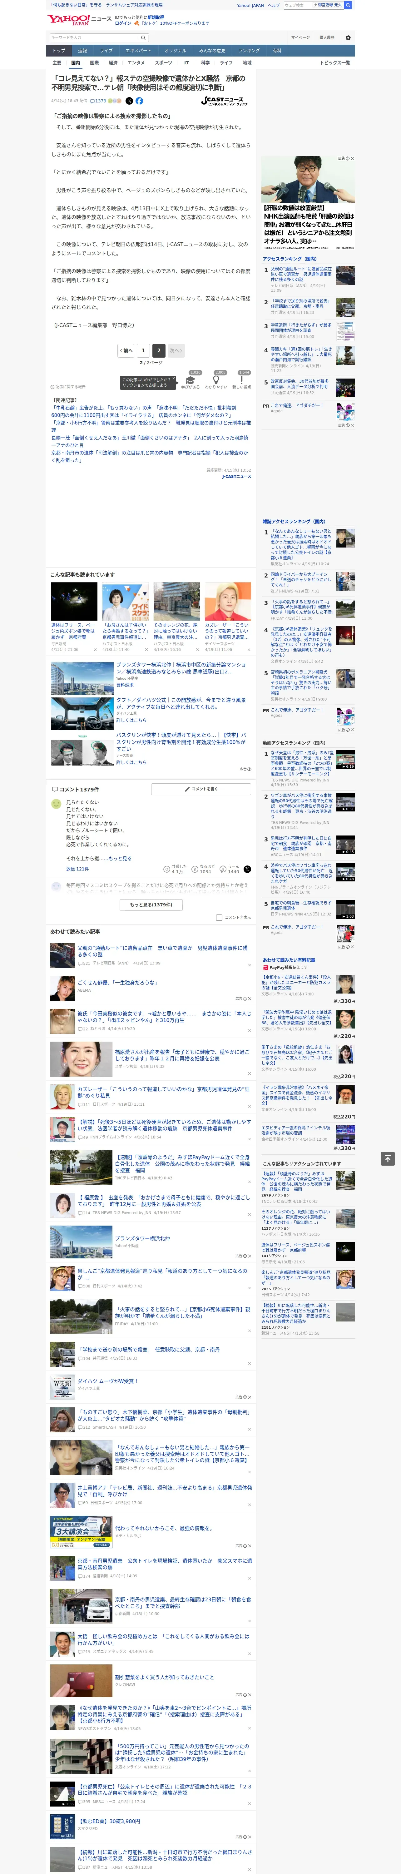Go to page 1 of the article
Viewport: 401px width, 1874px height.
pyautogui.click(x=143, y=351)
